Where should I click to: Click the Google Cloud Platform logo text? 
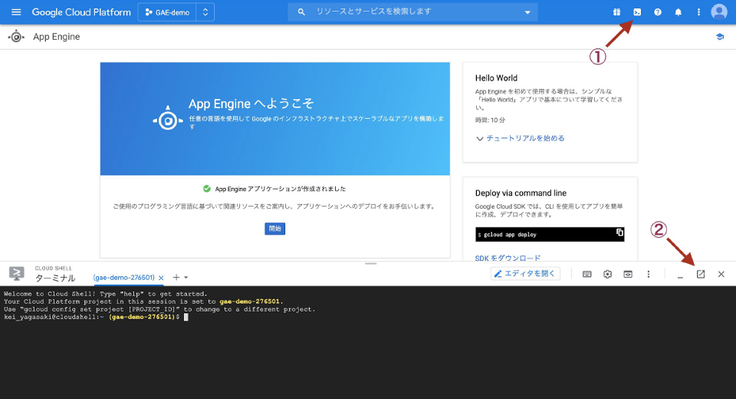[x=81, y=12]
